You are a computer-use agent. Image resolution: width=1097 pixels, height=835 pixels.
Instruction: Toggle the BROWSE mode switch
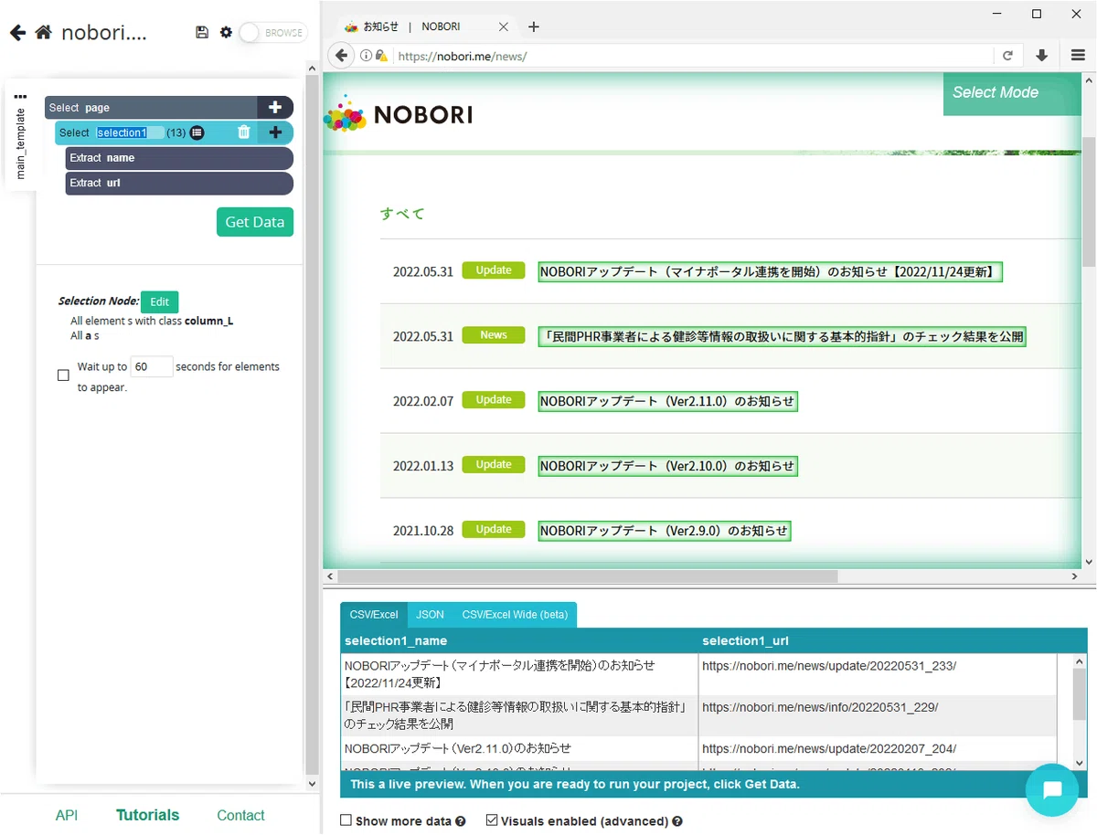coord(272,33)
